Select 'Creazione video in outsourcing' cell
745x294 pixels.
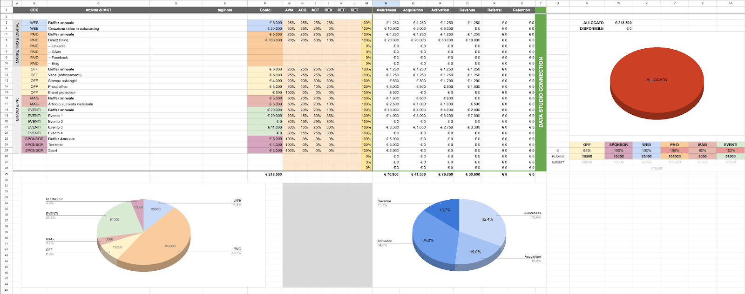tap(98, 28)
